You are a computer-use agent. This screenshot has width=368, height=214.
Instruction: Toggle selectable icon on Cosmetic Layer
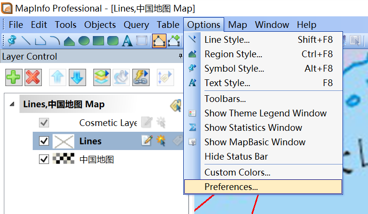tap(161, 122)
